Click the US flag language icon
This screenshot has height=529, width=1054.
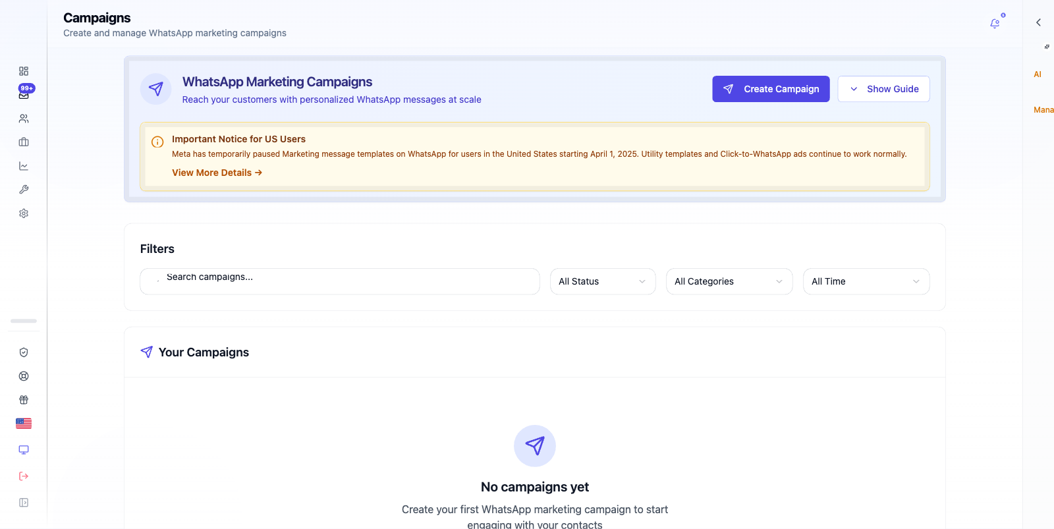click(x=24, y=424)
